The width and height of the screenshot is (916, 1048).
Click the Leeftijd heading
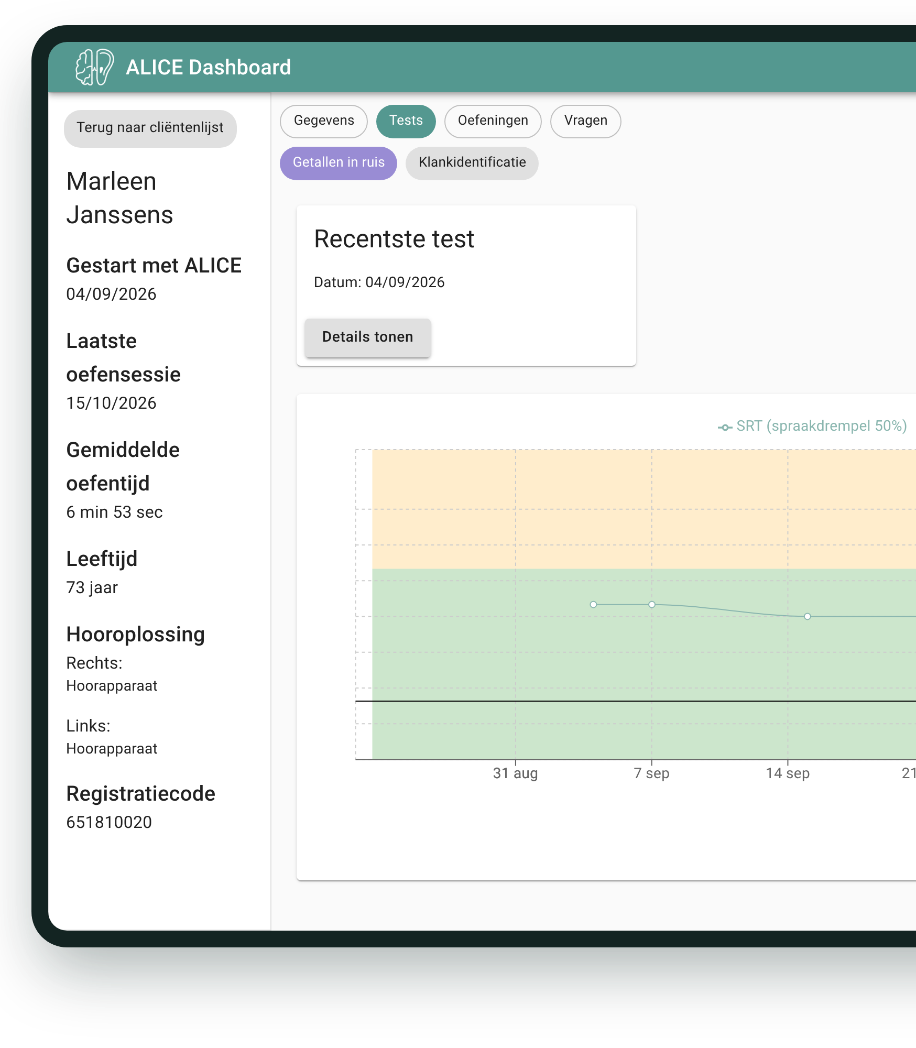102,560
